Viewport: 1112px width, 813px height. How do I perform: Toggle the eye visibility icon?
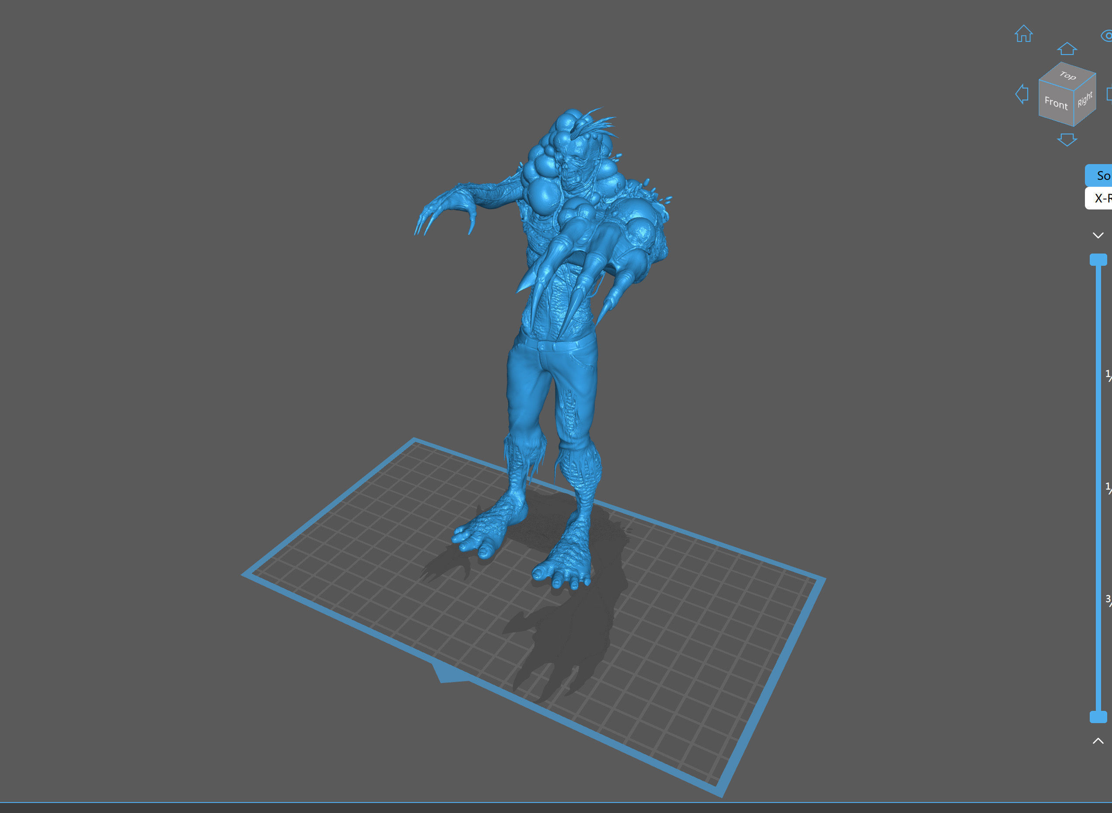click(x=1106, y=35)
